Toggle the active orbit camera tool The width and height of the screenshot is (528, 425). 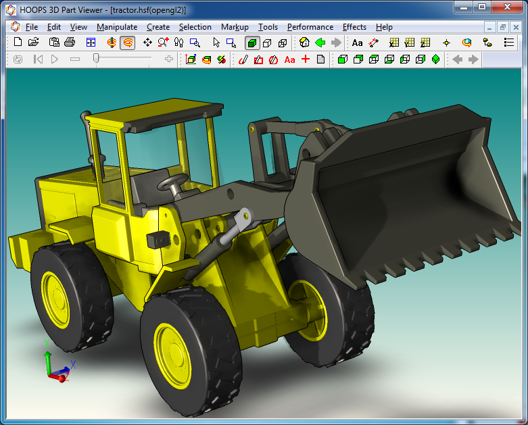tap(127, 43)
